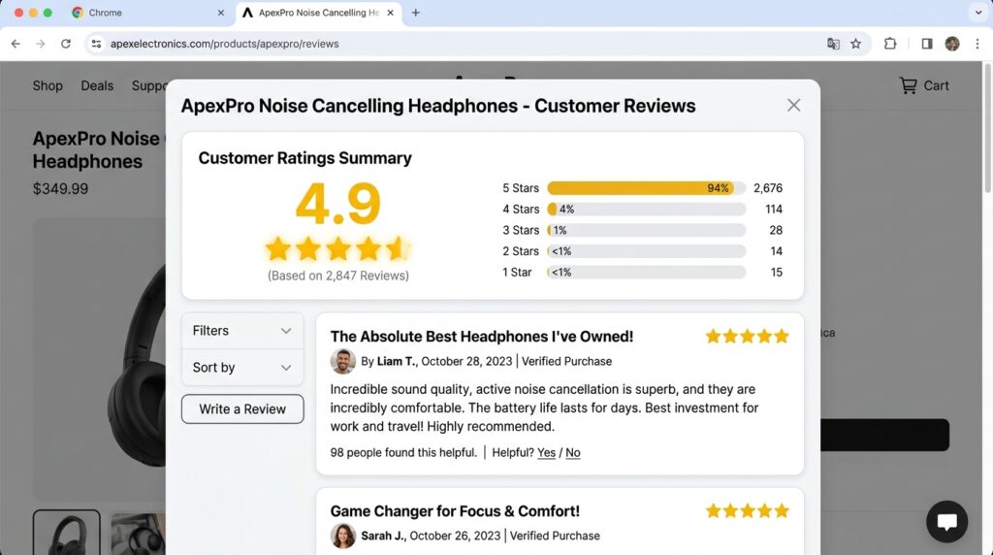Mark Liam T.'s review not helpful: No

click(572, 452)
